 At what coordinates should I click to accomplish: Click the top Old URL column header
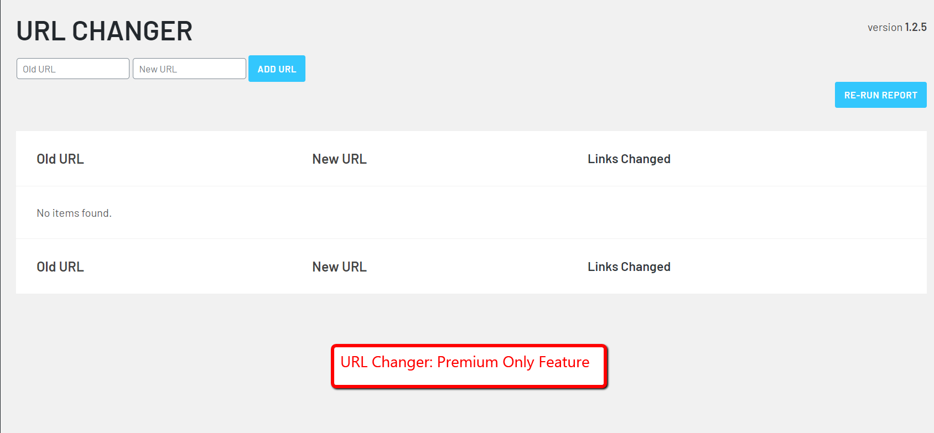point(60,159)
